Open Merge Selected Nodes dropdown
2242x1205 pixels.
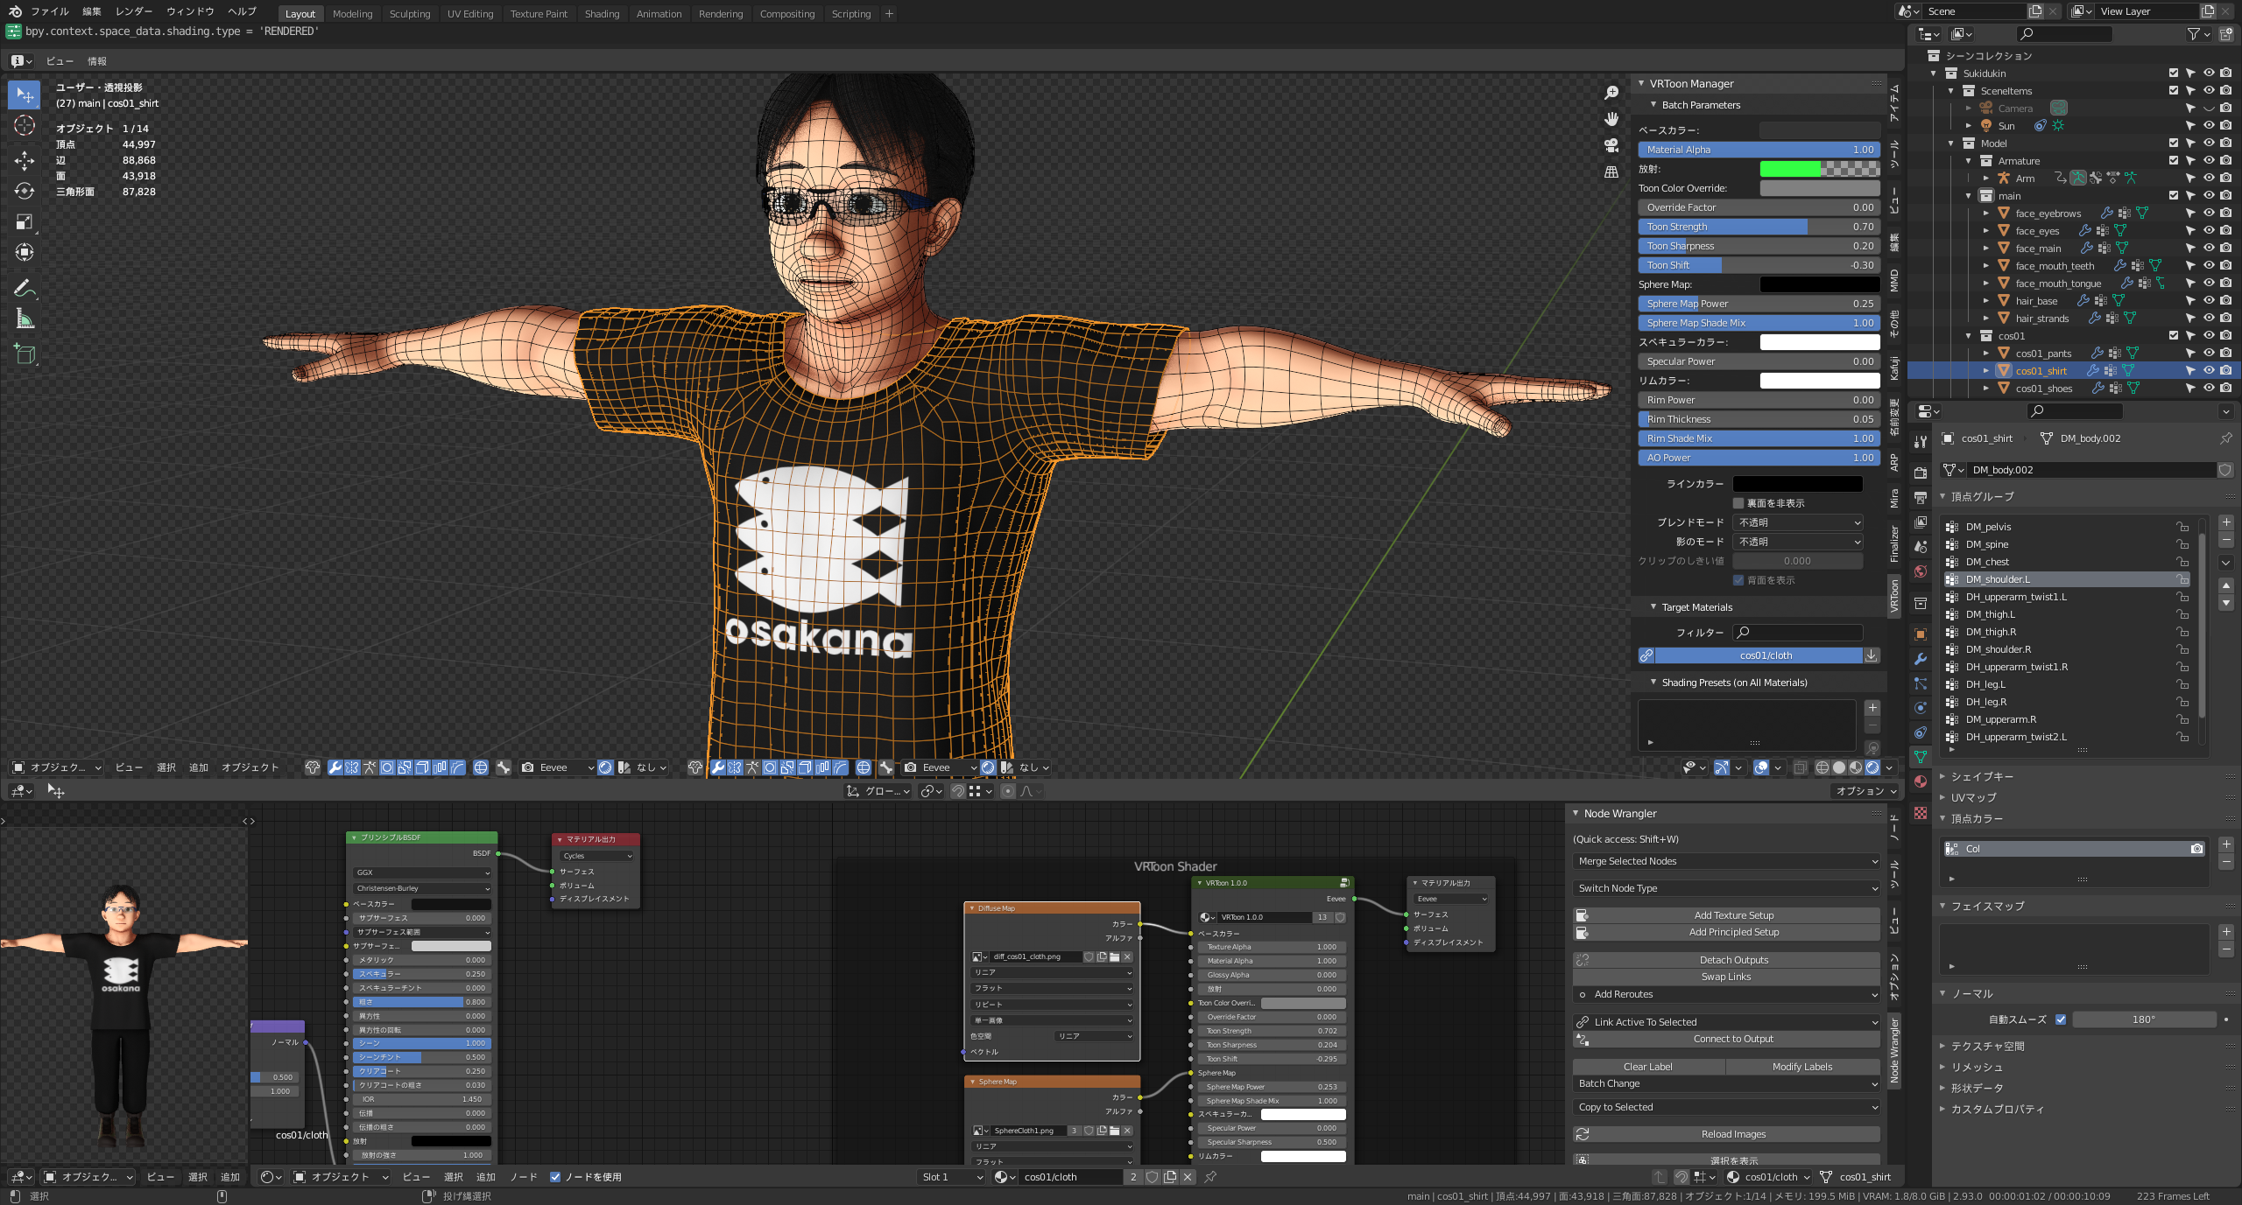point(1725,861)
